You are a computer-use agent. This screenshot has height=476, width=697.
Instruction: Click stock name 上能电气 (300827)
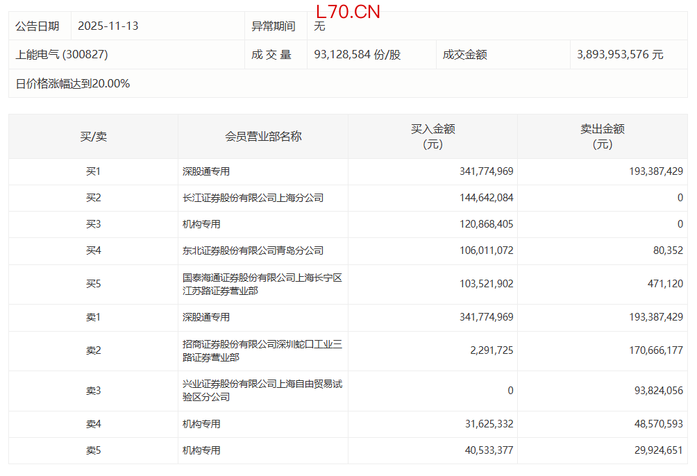62,54
